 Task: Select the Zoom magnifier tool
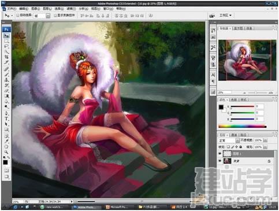pos(6,152)
